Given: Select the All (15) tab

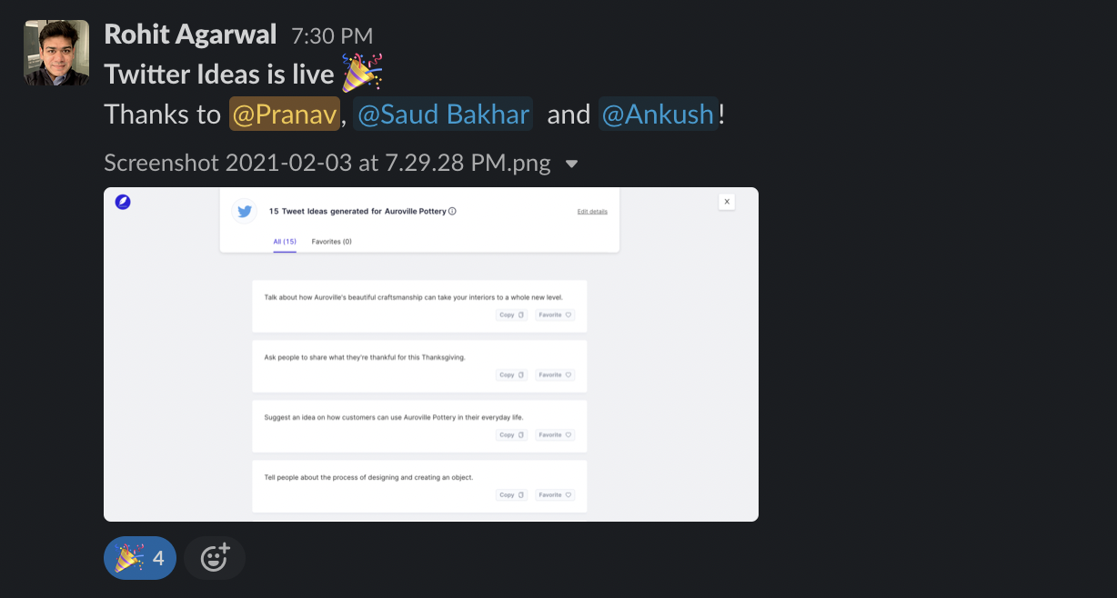Looking at the screenshot, I should point(285,242).
